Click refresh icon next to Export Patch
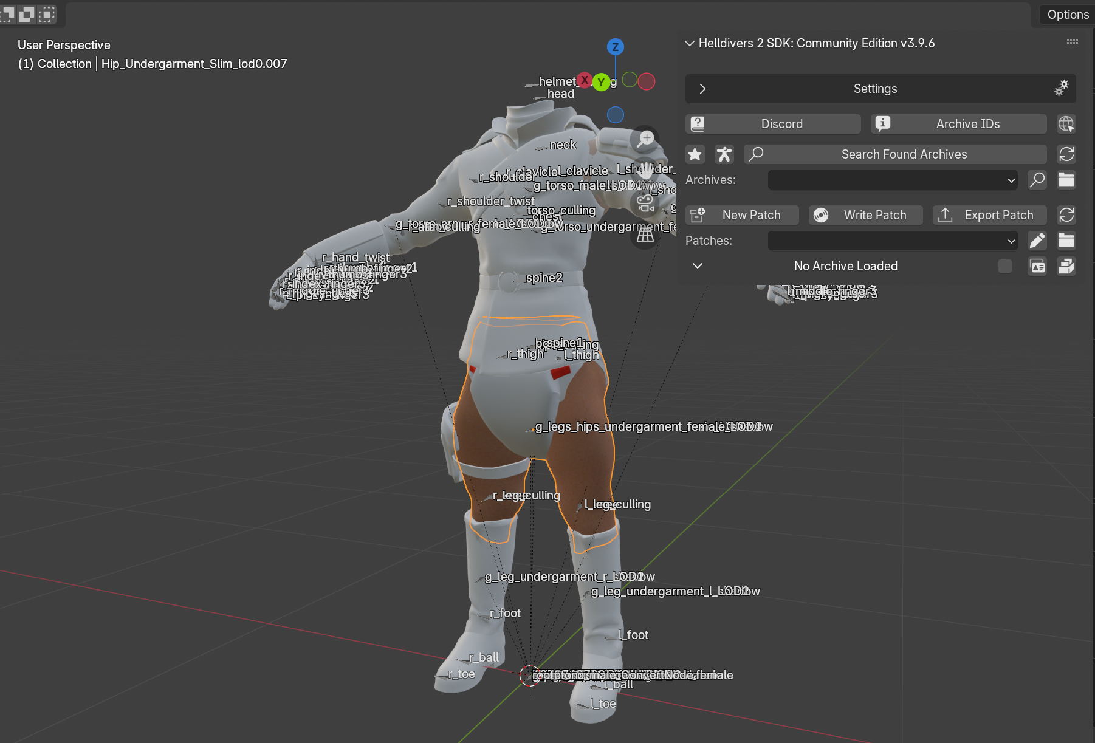This screenshot has width=1095, height=743. 1066,215
